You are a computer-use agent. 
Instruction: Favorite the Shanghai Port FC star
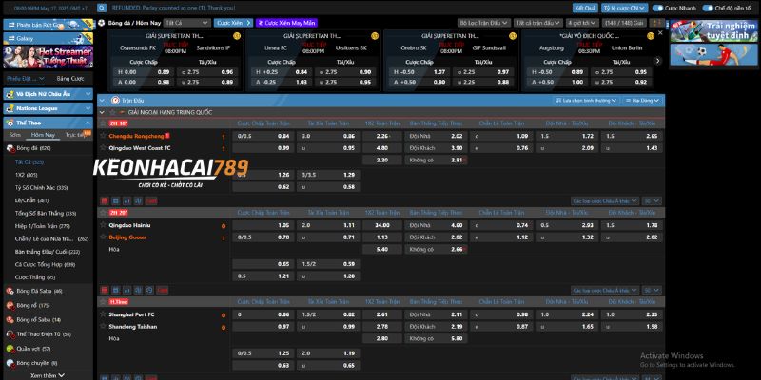(103, 314)
